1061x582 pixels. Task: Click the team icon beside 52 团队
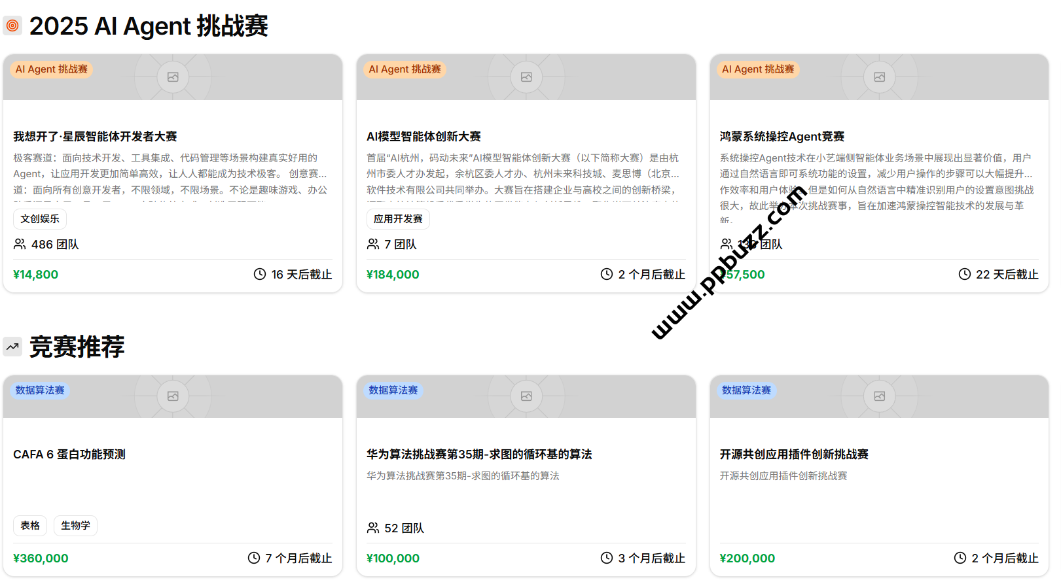pos(373,528)
